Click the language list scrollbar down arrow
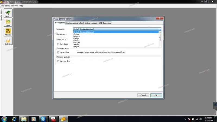This screenshot has width=217, height=122. tap(160, 47)
